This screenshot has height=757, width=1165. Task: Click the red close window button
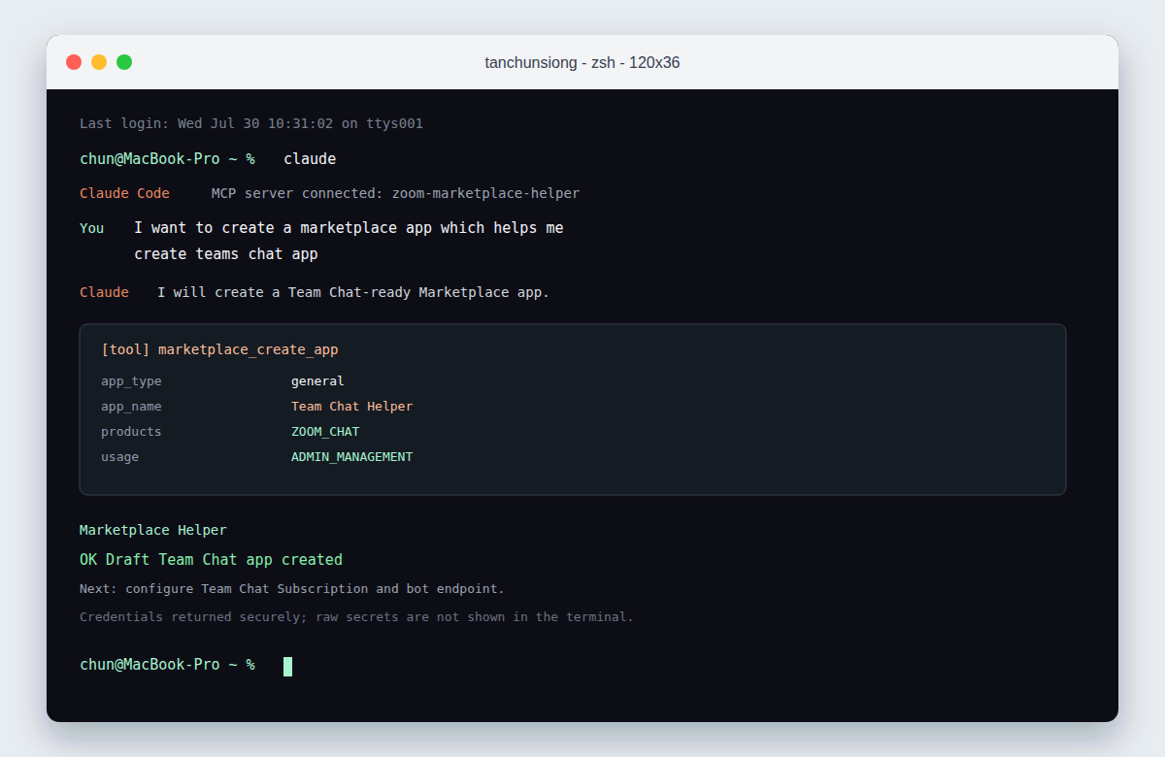tap(74, 62)
